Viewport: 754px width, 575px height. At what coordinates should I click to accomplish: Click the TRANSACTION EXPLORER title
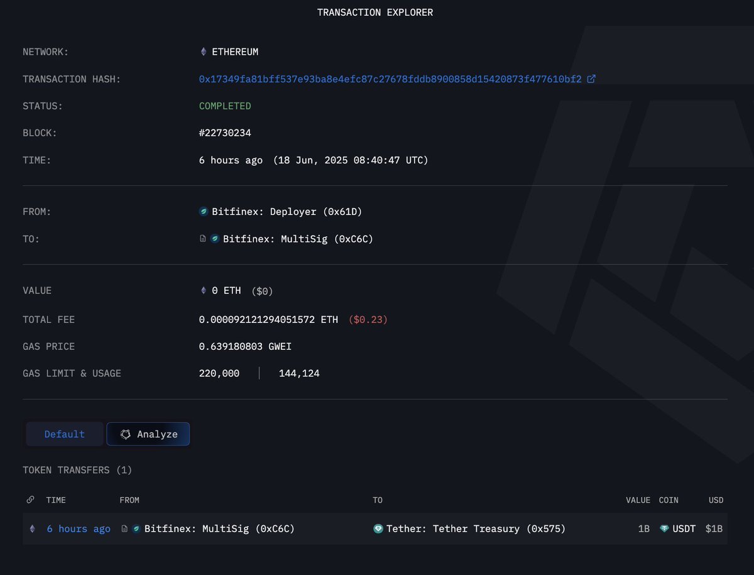(x=375, y=13)
